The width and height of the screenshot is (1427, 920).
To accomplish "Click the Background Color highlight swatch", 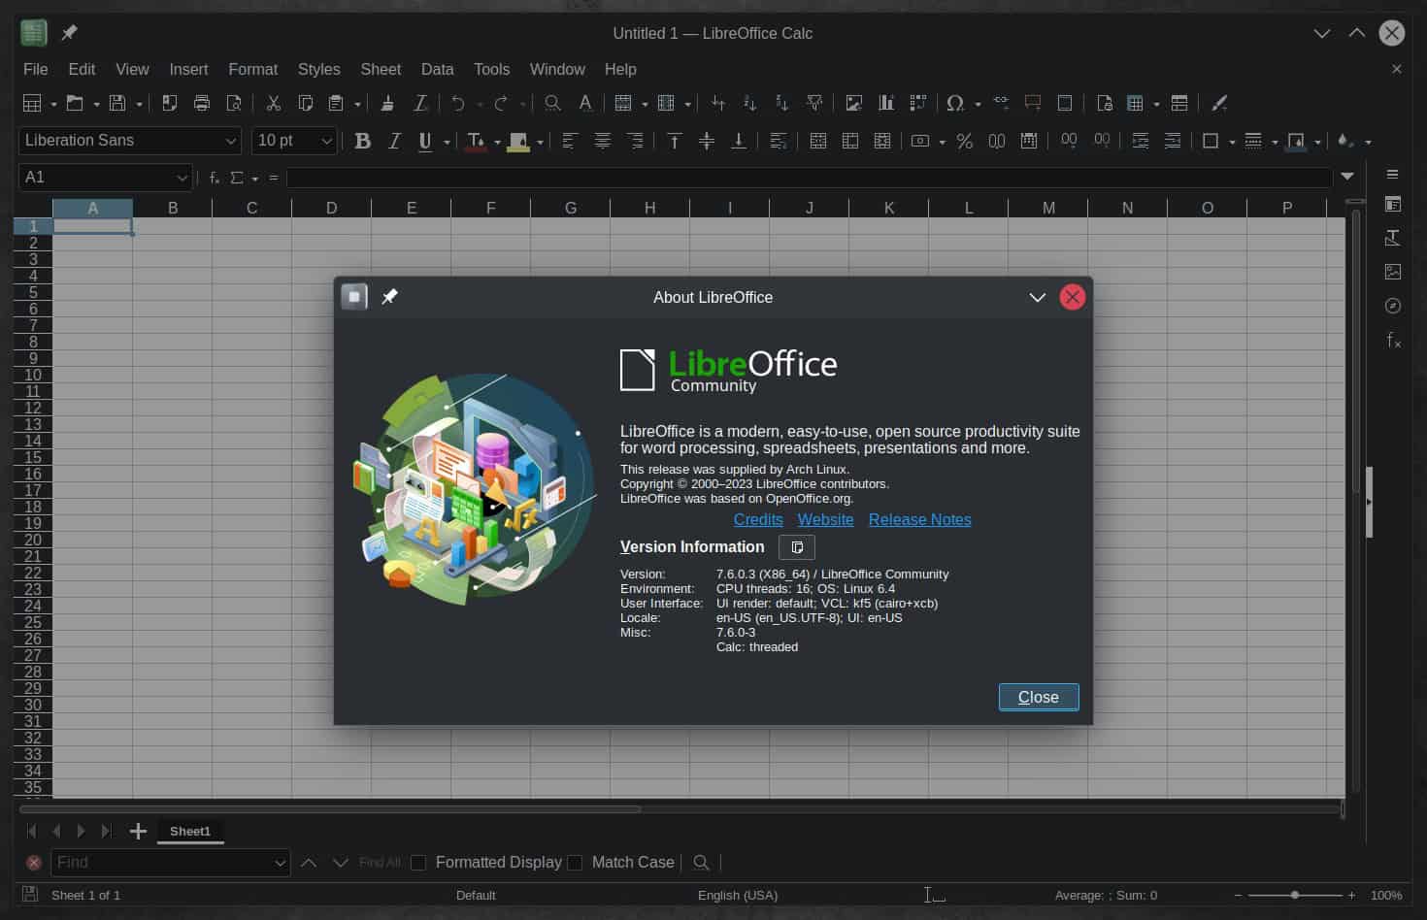I will (518, 142).
